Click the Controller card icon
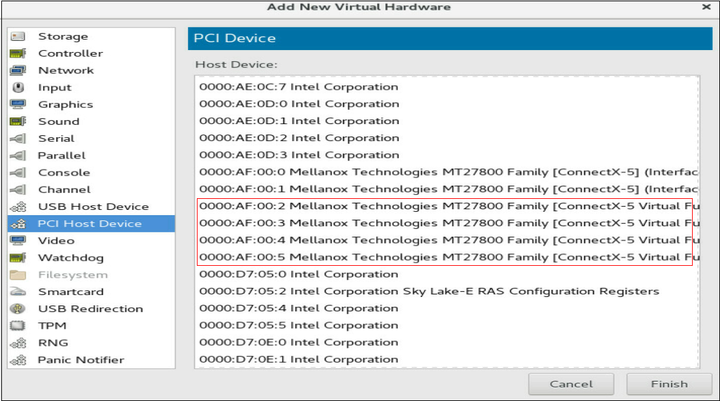 (18, 53)
